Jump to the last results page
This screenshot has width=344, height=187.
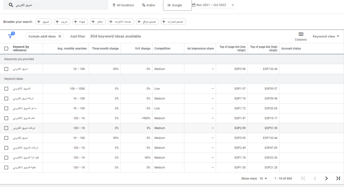pyautogui.click(x=338, y=178)
